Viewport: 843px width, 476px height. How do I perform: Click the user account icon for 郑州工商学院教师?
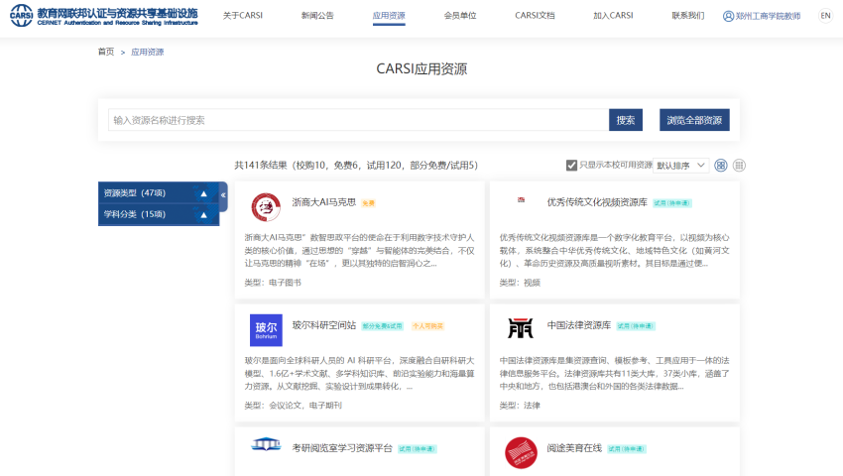pyautogui.click(x=728, y=16)
